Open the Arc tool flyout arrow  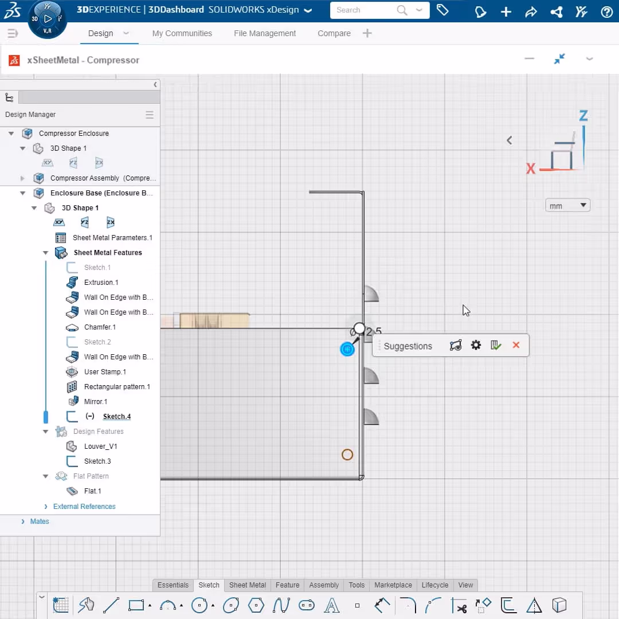click(181, 605)
